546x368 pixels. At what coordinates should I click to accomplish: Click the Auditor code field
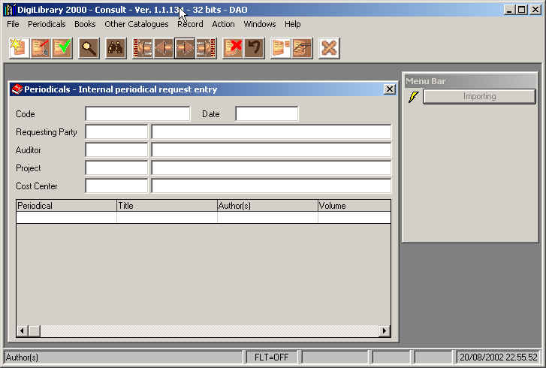coord(116,150)
